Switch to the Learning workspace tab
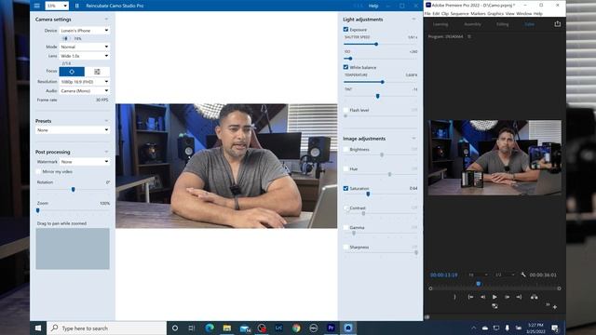The image size is (596, 335). (x=440, y=24)
